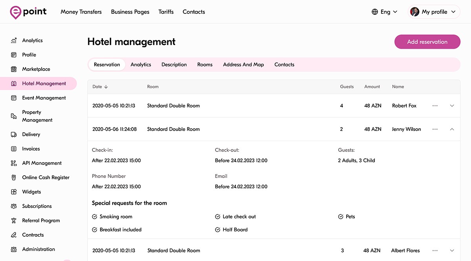Screen dimensions: 471x261
Task: Click the Add reservation button
Action: point(427,42)
